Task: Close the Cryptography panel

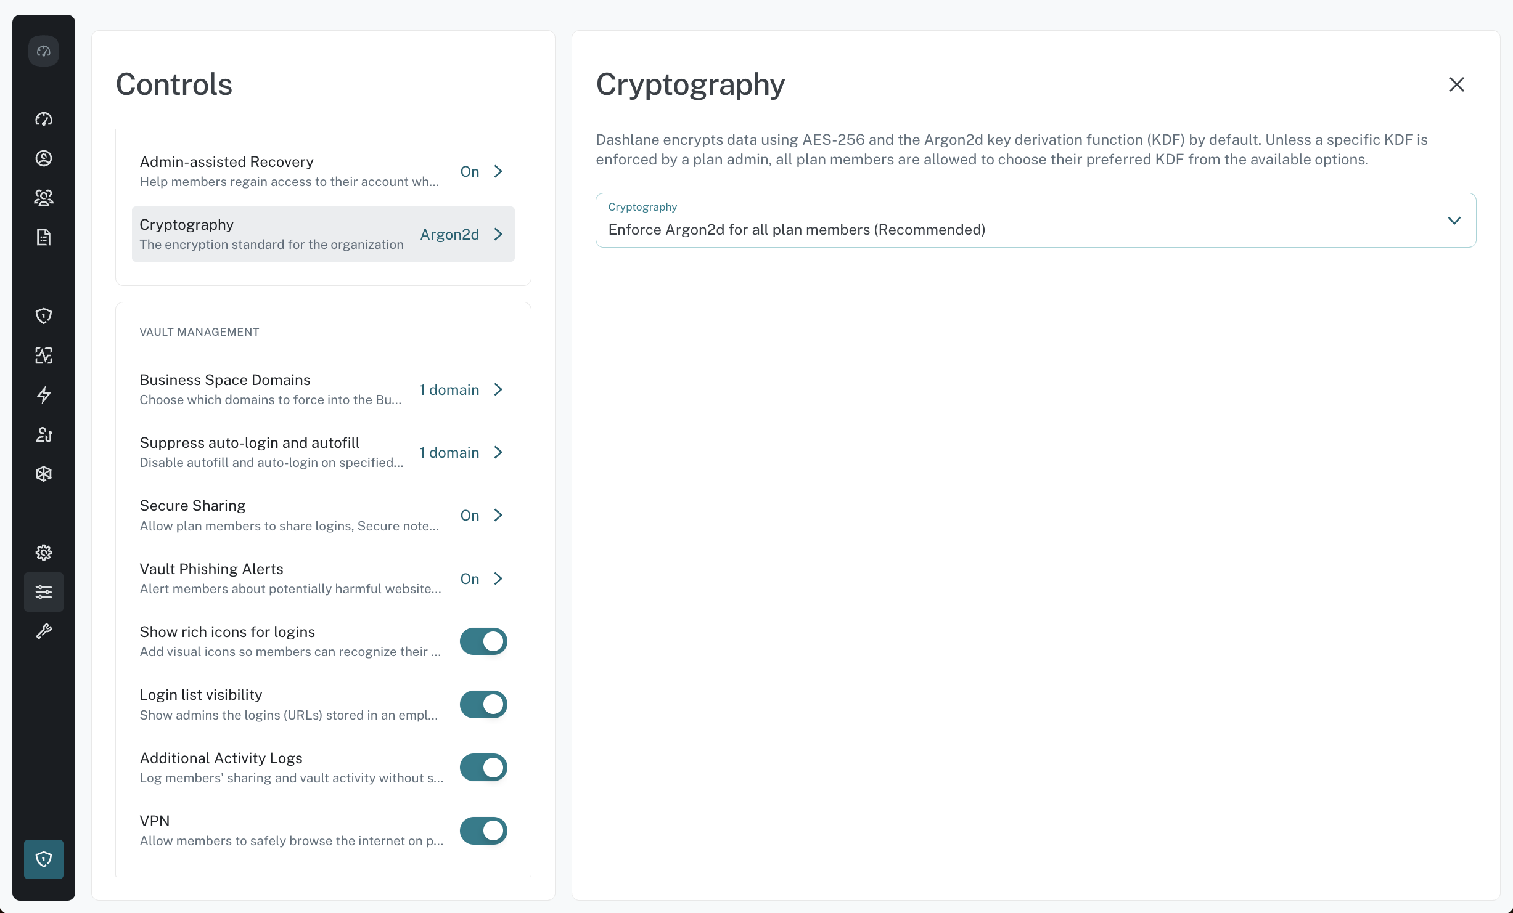Action: click(1456, 84)
